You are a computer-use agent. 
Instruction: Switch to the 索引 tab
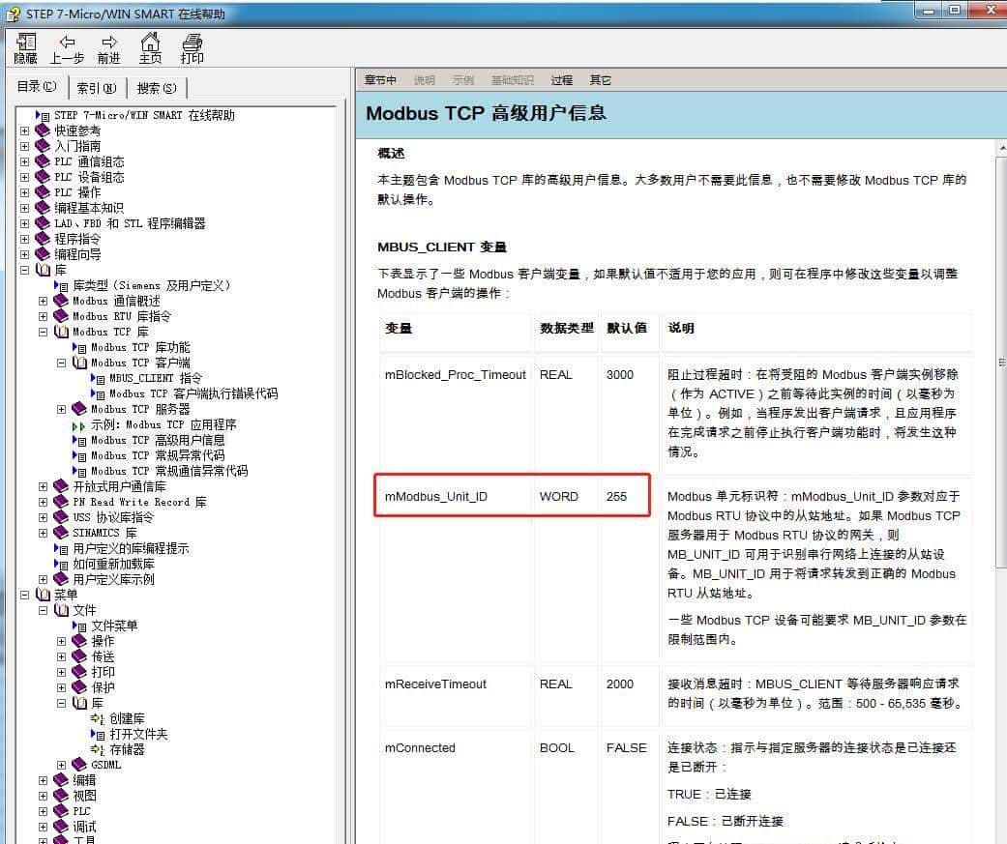click(97, 86)
